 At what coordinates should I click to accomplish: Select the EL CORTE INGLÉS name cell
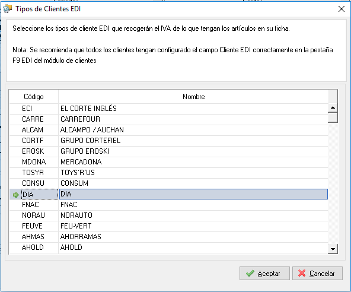coord(193,109)
